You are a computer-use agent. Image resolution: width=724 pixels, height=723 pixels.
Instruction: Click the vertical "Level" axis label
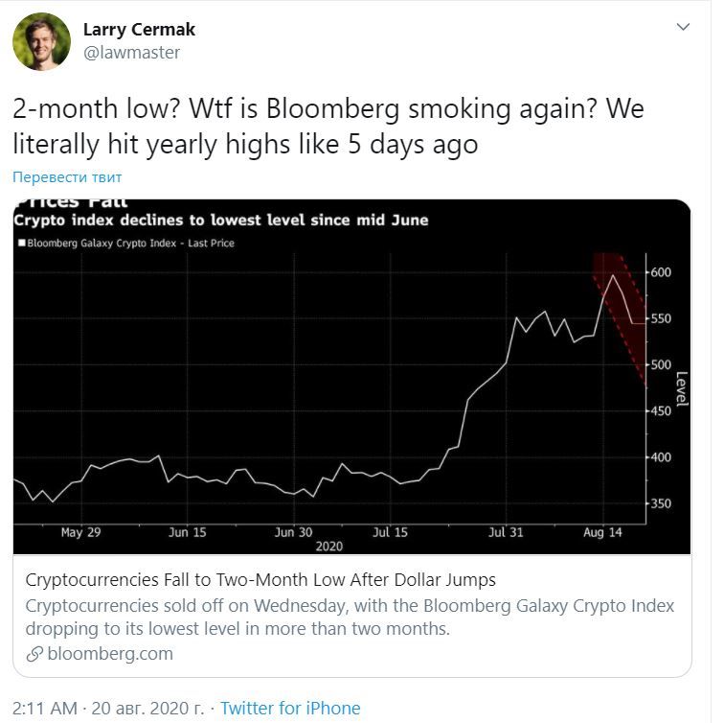click(x=682, y=388)
